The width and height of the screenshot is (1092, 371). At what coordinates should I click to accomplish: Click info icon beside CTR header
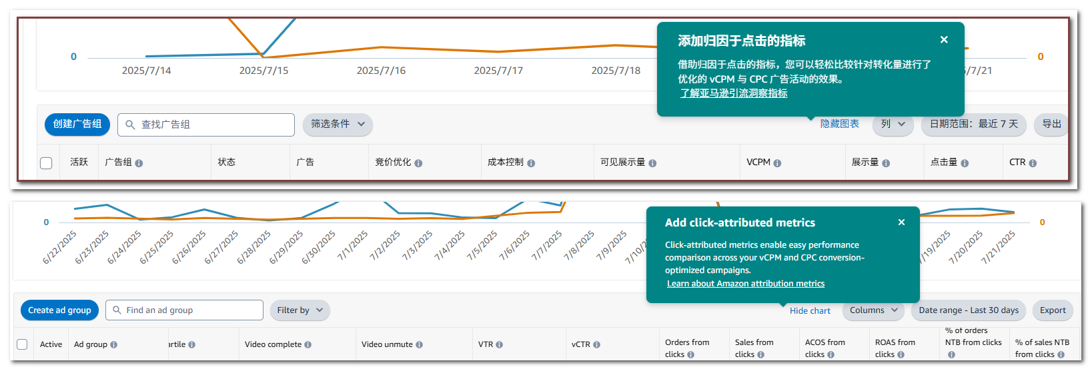[x=1033, y=163]
